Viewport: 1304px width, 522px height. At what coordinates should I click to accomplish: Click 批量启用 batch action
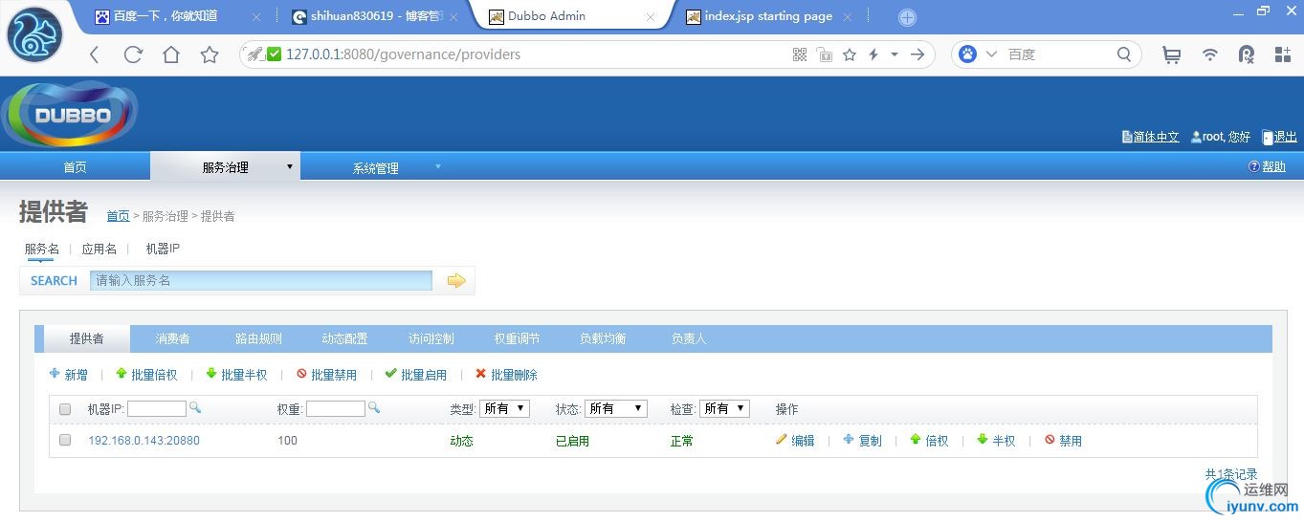point(416,375)
